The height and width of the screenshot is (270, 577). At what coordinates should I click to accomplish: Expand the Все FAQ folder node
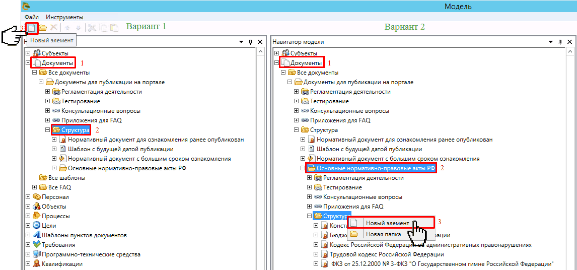[x=35, y=187]
